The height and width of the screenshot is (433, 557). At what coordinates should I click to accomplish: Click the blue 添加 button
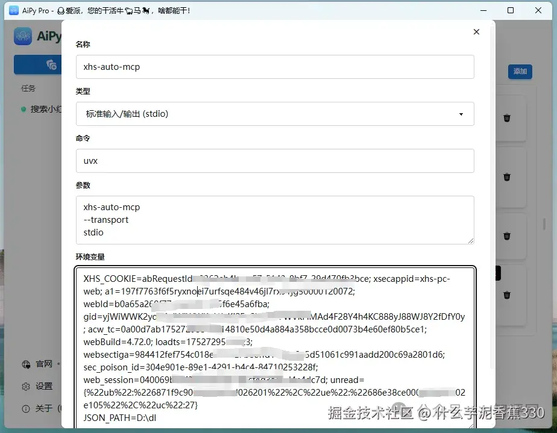(x=520, y=71)
